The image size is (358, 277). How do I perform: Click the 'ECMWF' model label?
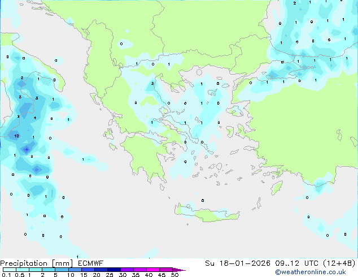pos(91,263)
